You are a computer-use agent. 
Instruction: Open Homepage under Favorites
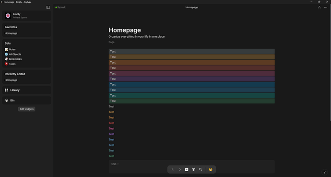[x=11, y=33]
